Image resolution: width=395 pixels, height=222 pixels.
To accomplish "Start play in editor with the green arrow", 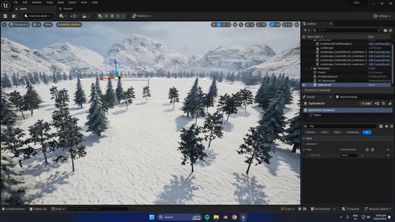I will [100, 16].
